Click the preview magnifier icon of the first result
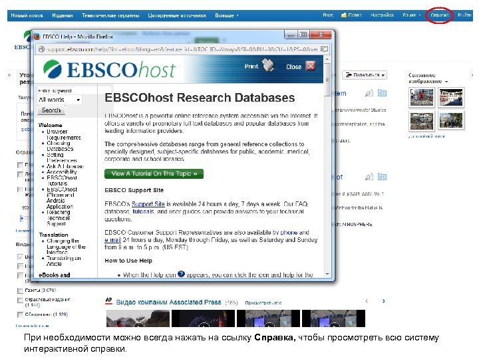Viewport: 479px width, 359px height. pos(369,93)
